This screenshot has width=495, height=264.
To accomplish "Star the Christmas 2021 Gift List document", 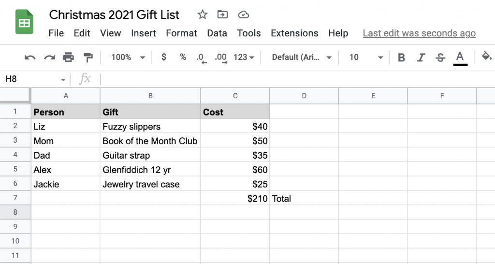I will (203, 15).
